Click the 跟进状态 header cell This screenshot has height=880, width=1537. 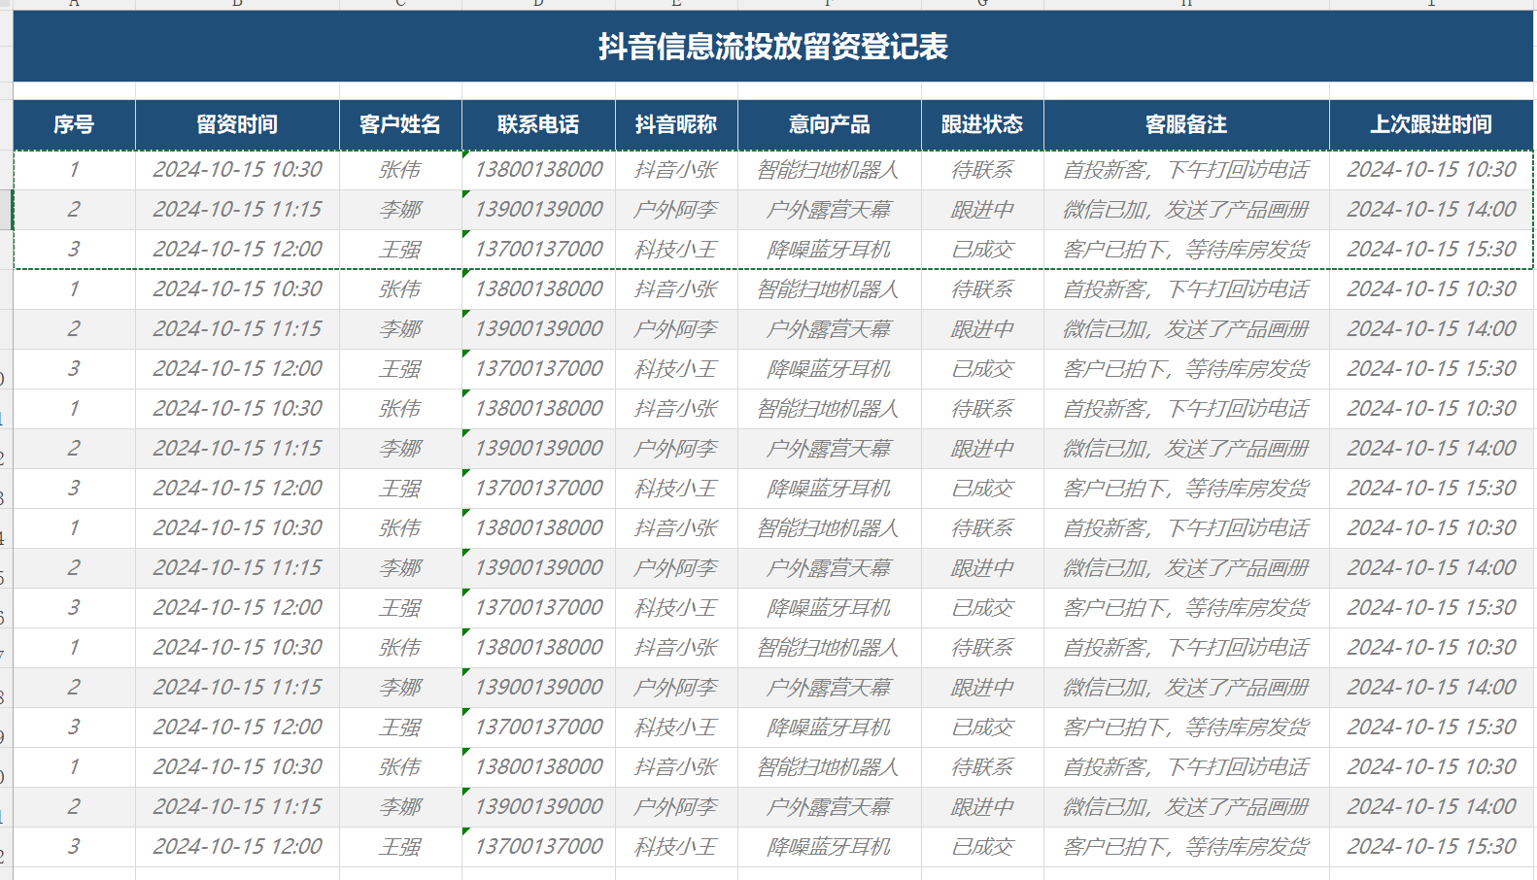click(982, 124)
